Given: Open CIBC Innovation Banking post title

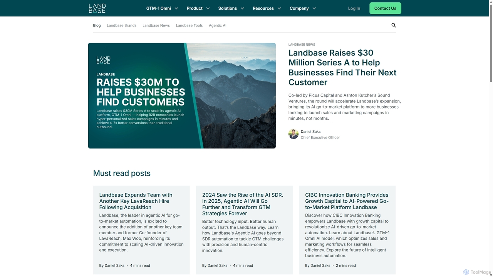Looking at the screenshot, I should [347, 201].
